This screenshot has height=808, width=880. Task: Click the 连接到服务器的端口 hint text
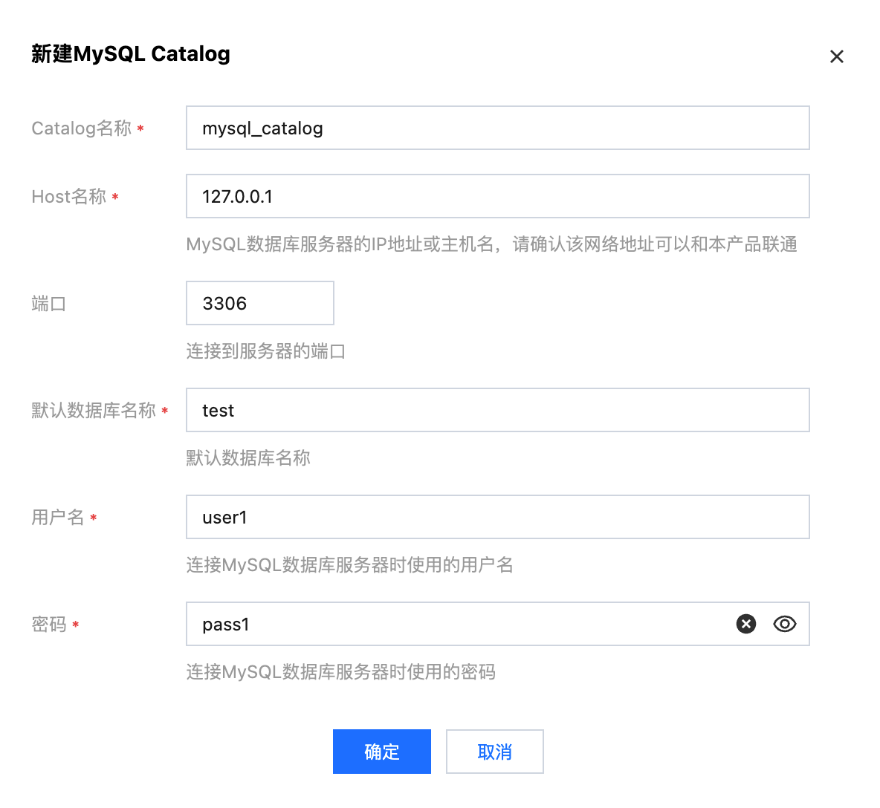click(265, 351)
